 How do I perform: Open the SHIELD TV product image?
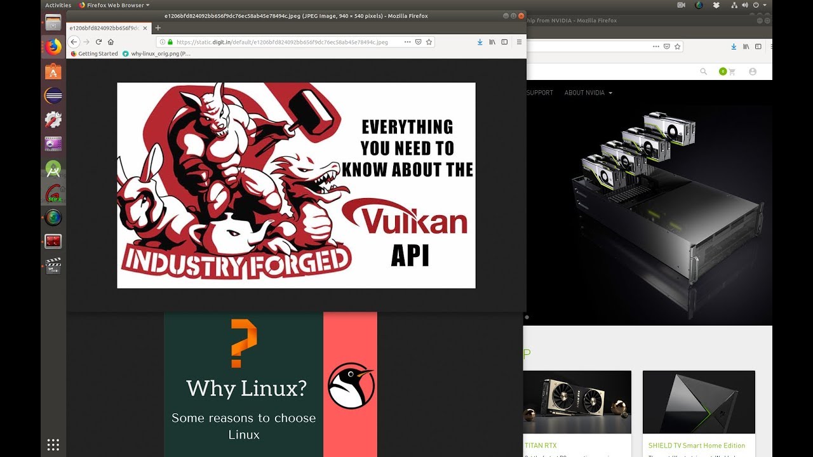coord(699,402)
